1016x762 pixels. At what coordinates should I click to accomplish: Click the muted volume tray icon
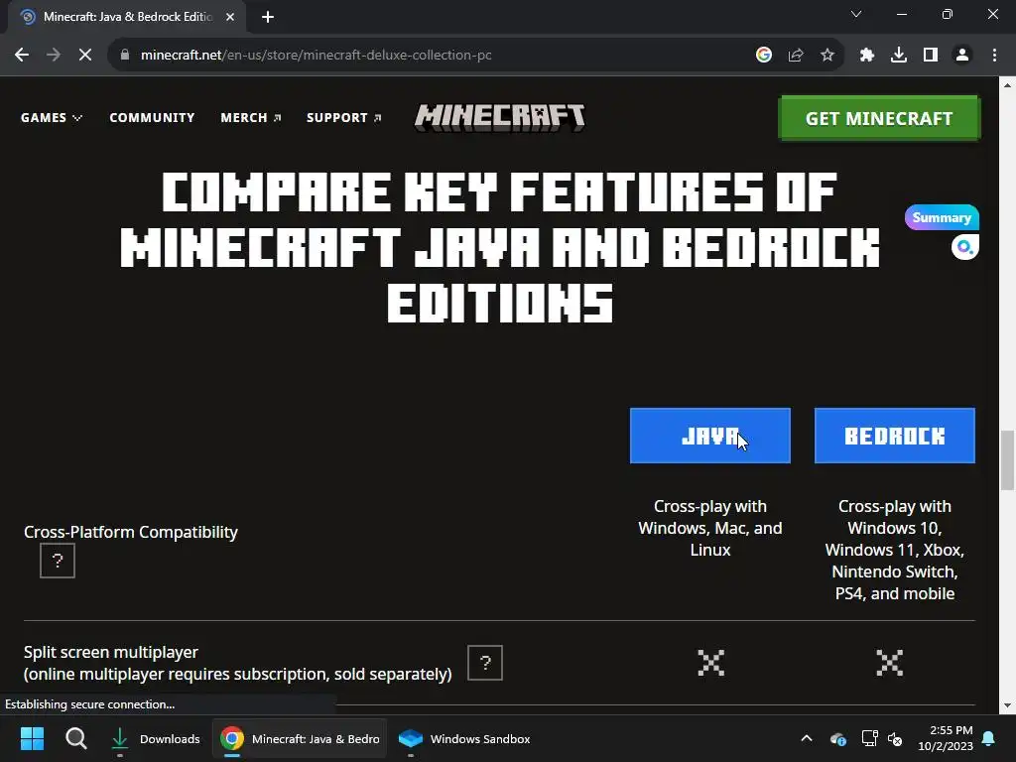point(895,738)
